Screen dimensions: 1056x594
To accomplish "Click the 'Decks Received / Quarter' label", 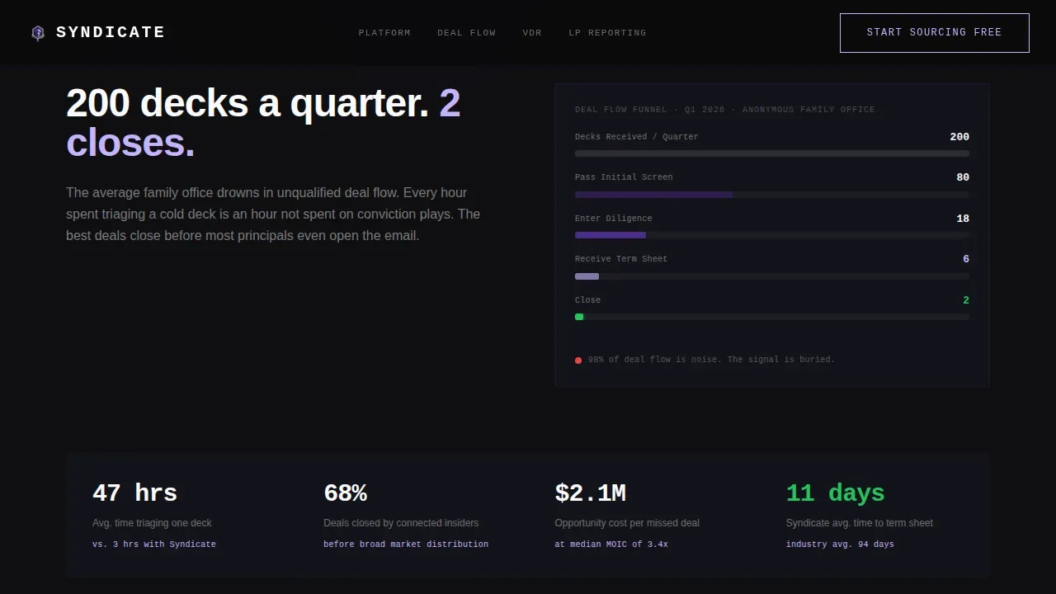I will [x=636, y=137].
